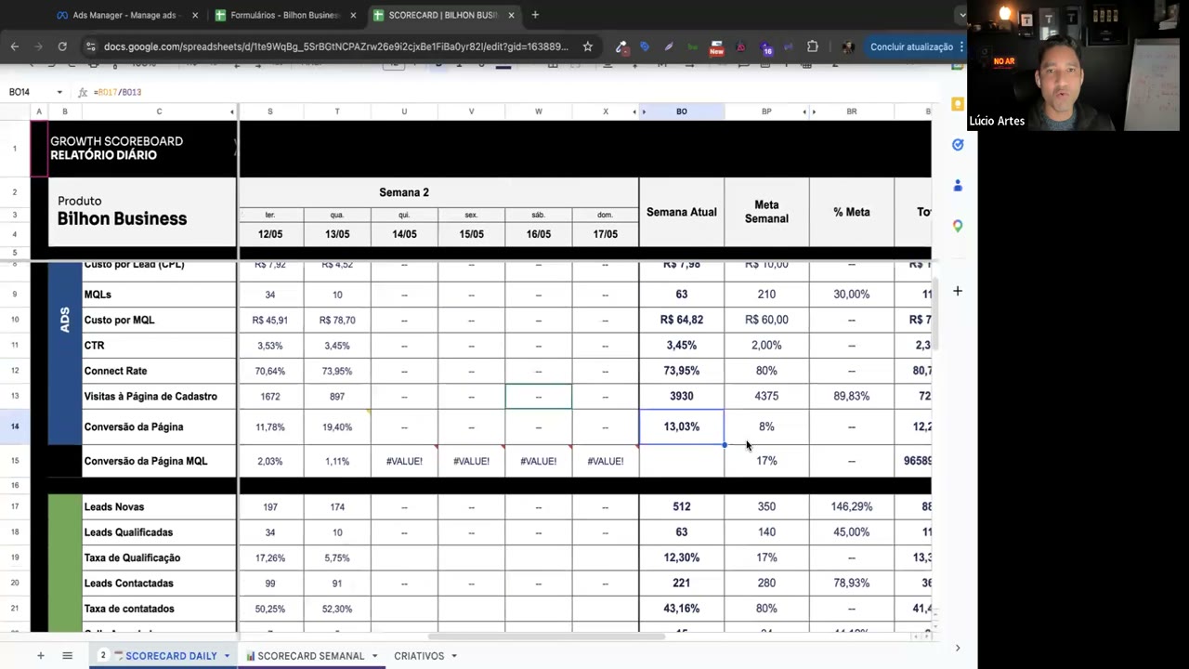Reload the current page

coord(62,46)
